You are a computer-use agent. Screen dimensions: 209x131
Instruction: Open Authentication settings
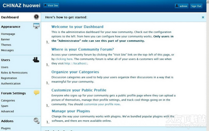coord(11,83)
